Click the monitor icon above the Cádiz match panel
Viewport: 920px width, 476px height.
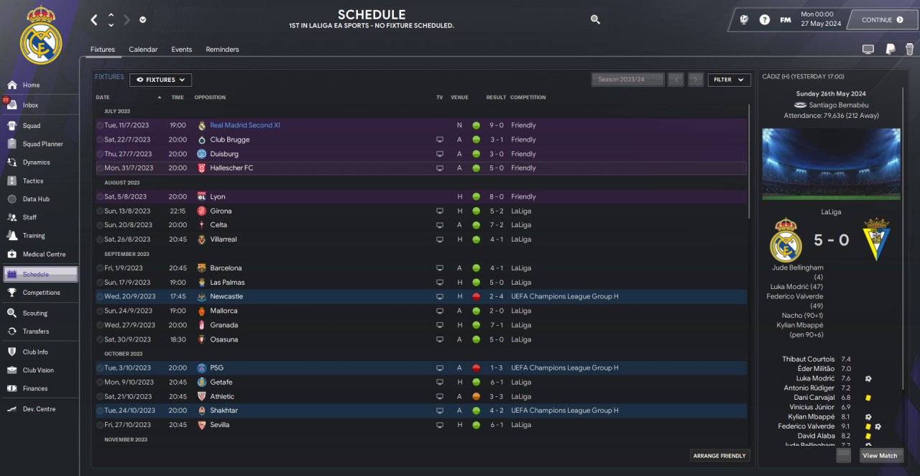tap(868, 49)
